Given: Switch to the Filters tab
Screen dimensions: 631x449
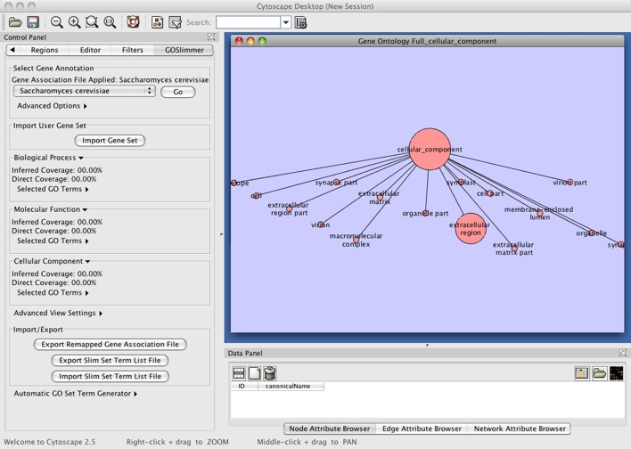Looking at the screenshot, I should (132, 51).
